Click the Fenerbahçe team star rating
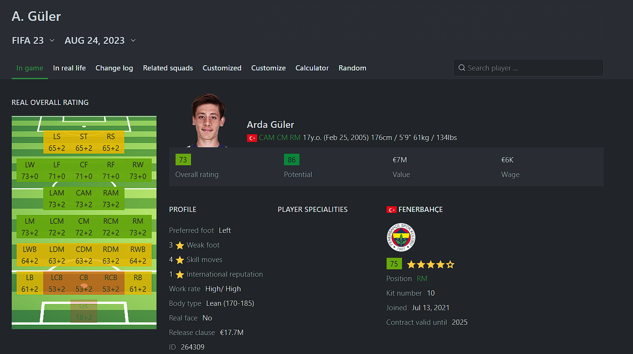 pyautogui.click(x=431, y=265)
